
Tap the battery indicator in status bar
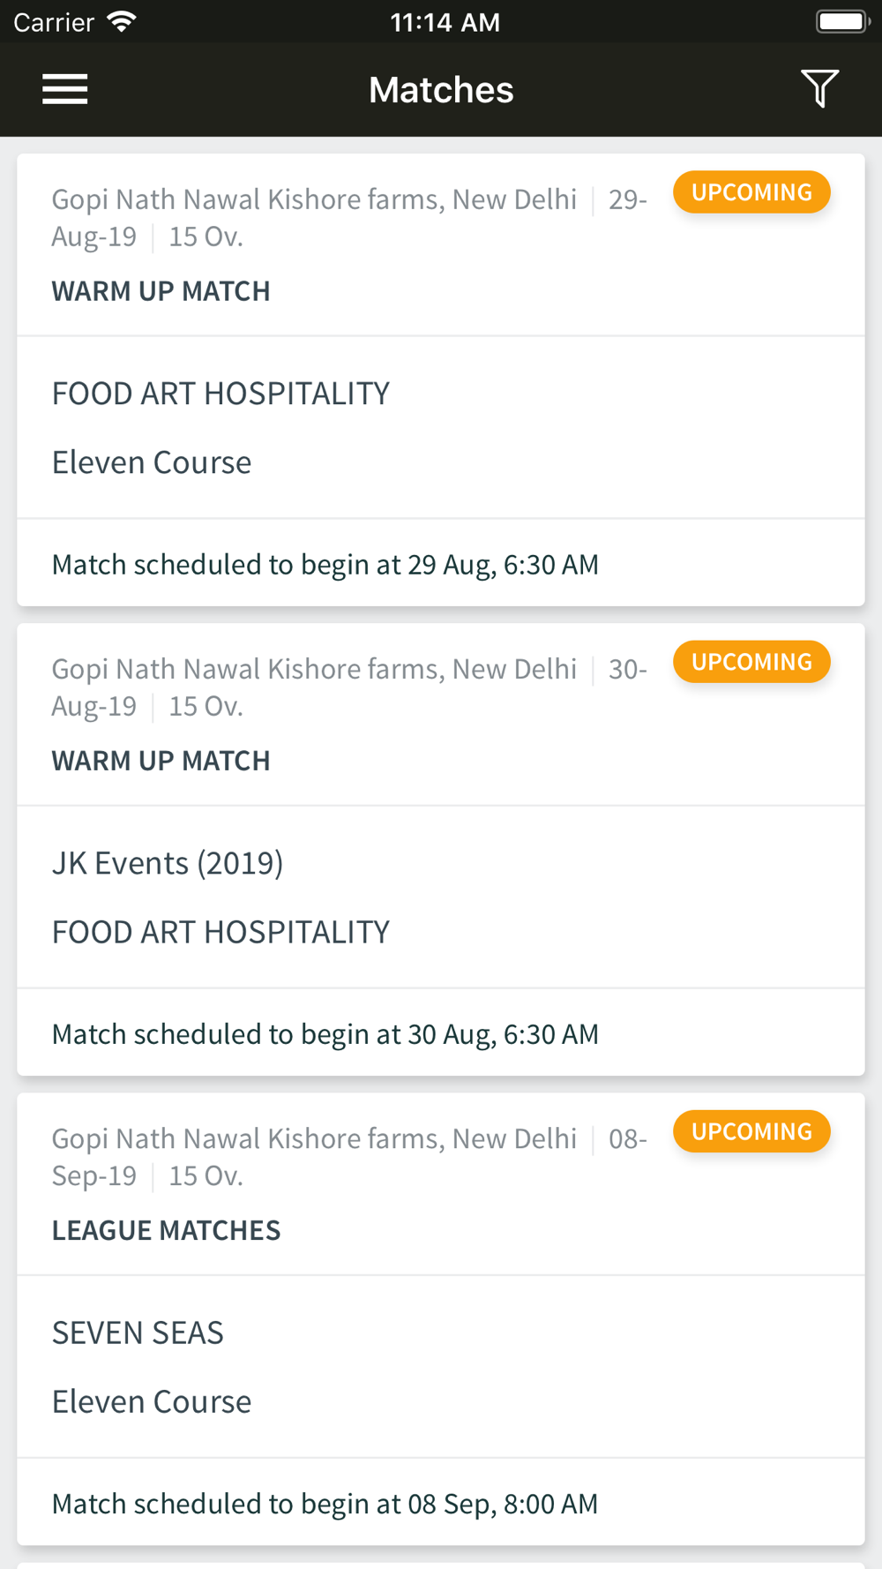pyautogui.click(x=843, y=21)
